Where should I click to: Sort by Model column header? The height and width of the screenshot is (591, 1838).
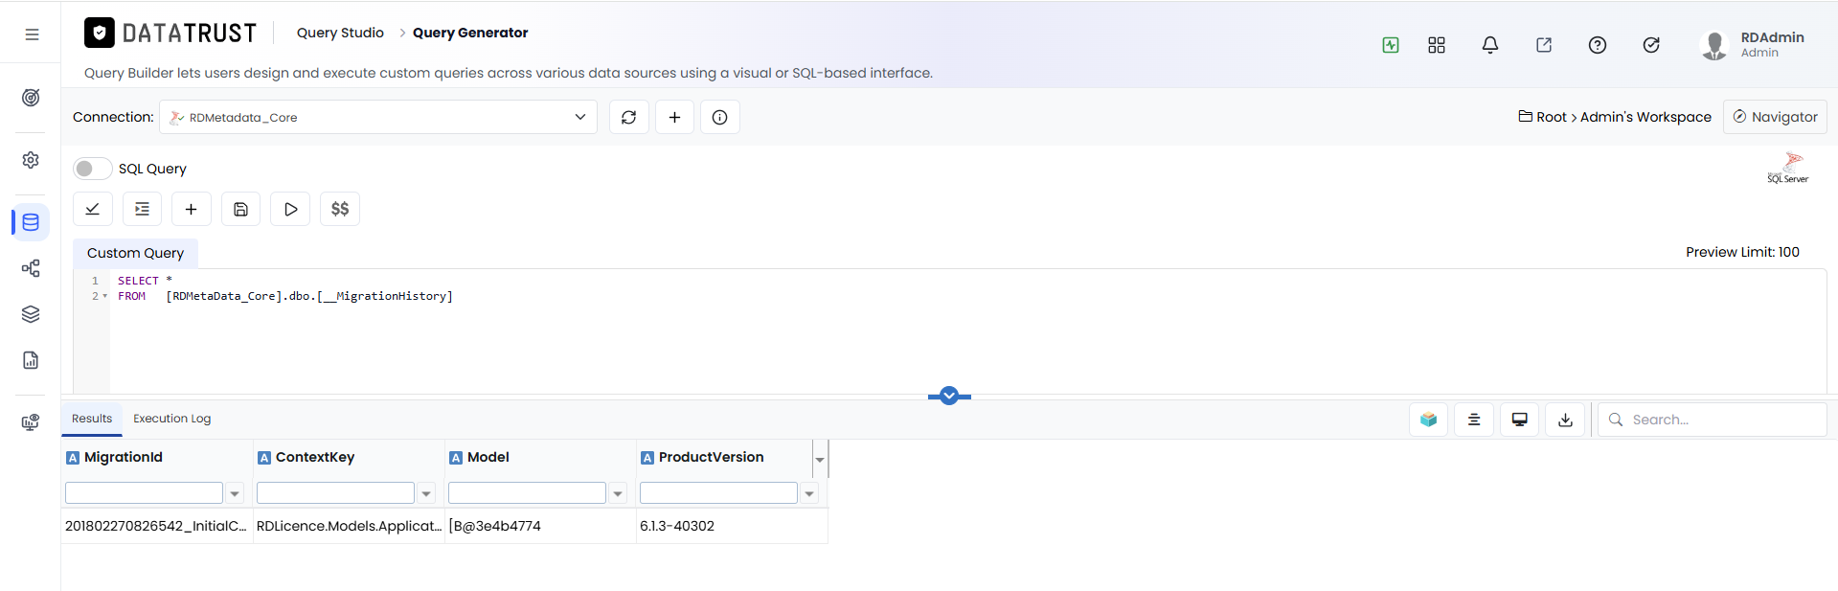[488, 458]
